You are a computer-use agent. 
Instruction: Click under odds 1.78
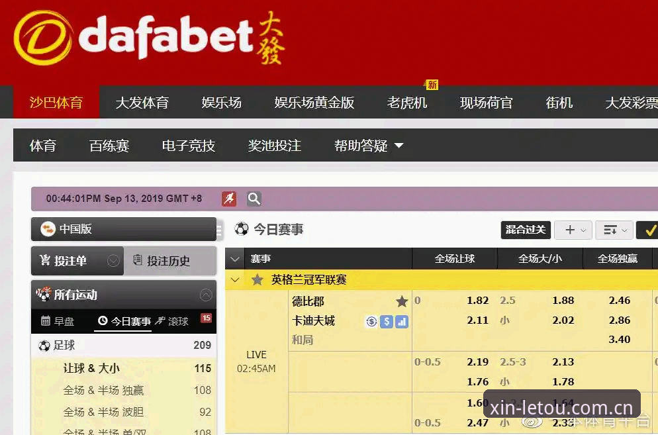coord(563,382)
